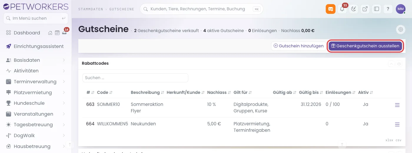412x153 pixels.
Task: Click code SOMMER10
Action: tap(109, 104)
